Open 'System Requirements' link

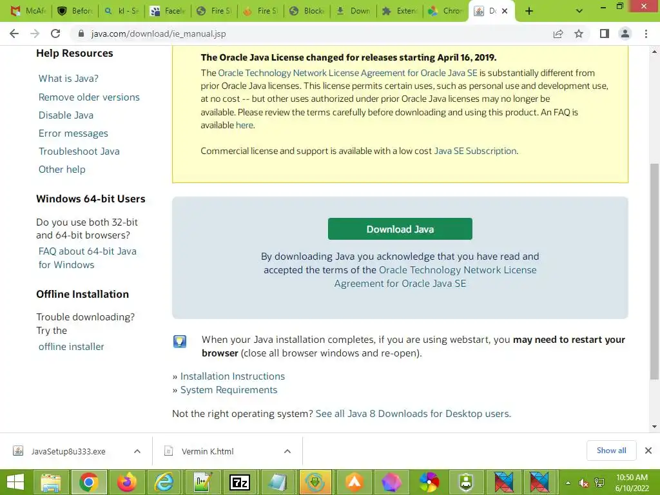(x=229, y=390)
